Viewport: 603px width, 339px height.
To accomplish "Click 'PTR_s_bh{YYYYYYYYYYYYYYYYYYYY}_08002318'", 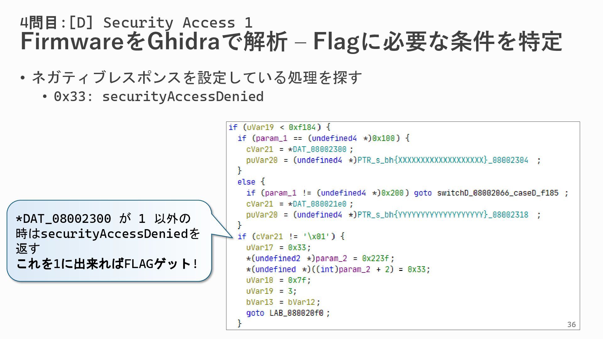I will pos(443,215).
